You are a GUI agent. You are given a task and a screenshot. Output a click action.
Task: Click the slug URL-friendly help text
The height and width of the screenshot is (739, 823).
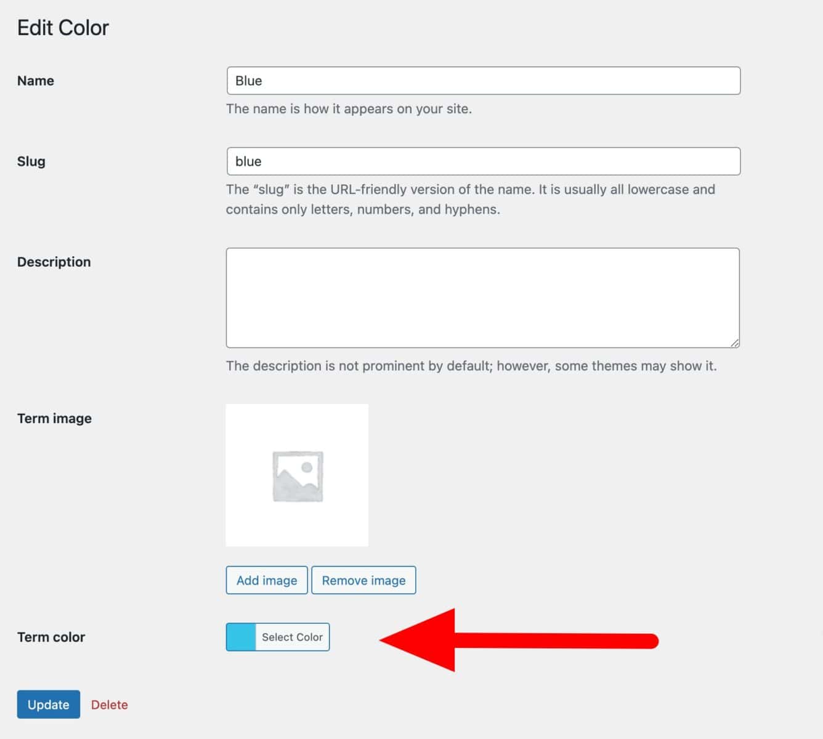point(471,199)
